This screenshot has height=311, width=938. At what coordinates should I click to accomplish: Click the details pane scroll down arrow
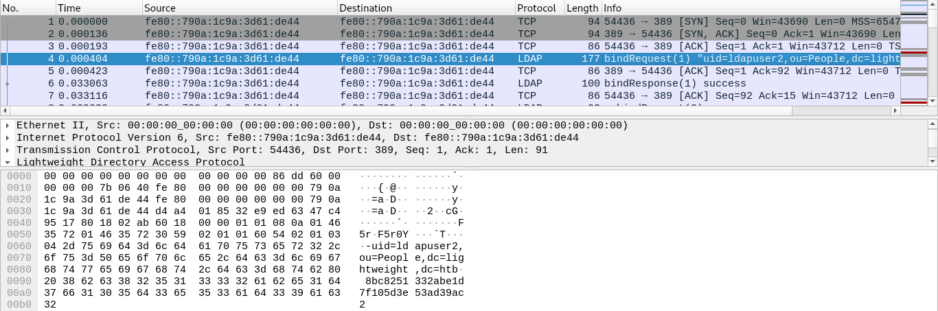click(x=933, y=162)
